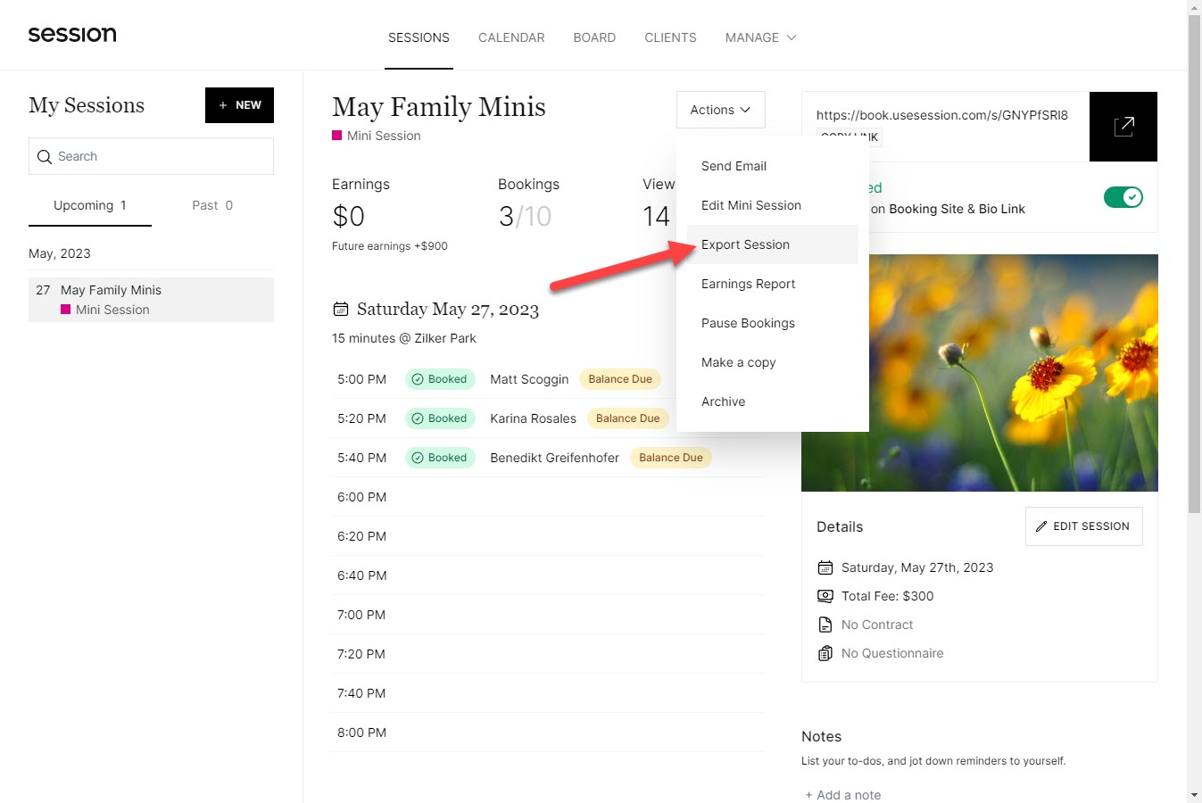Screen dimensions: 1202x803
Task: Click the calendar icon beside Saturday May 27, 2023
Action: tap(341, 310)
